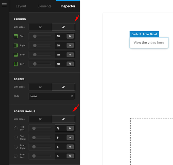The height and width of the screenshot is (165, 173).
Task: Open the hamburger menu icon
Action: click(x=4, y=5)
